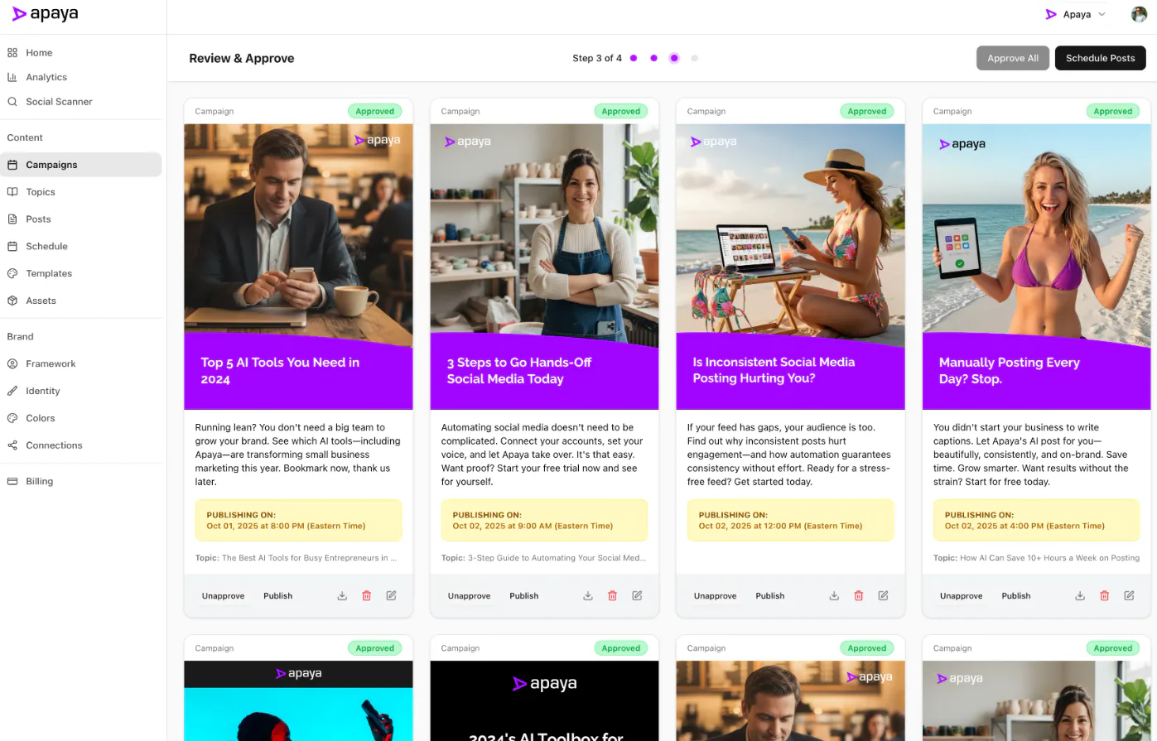Image resolution: width=1157 pixels, height=741 pixels.
Task: Edit the 3 Steps to Go Hands-Off post
Action: (638, 596)
